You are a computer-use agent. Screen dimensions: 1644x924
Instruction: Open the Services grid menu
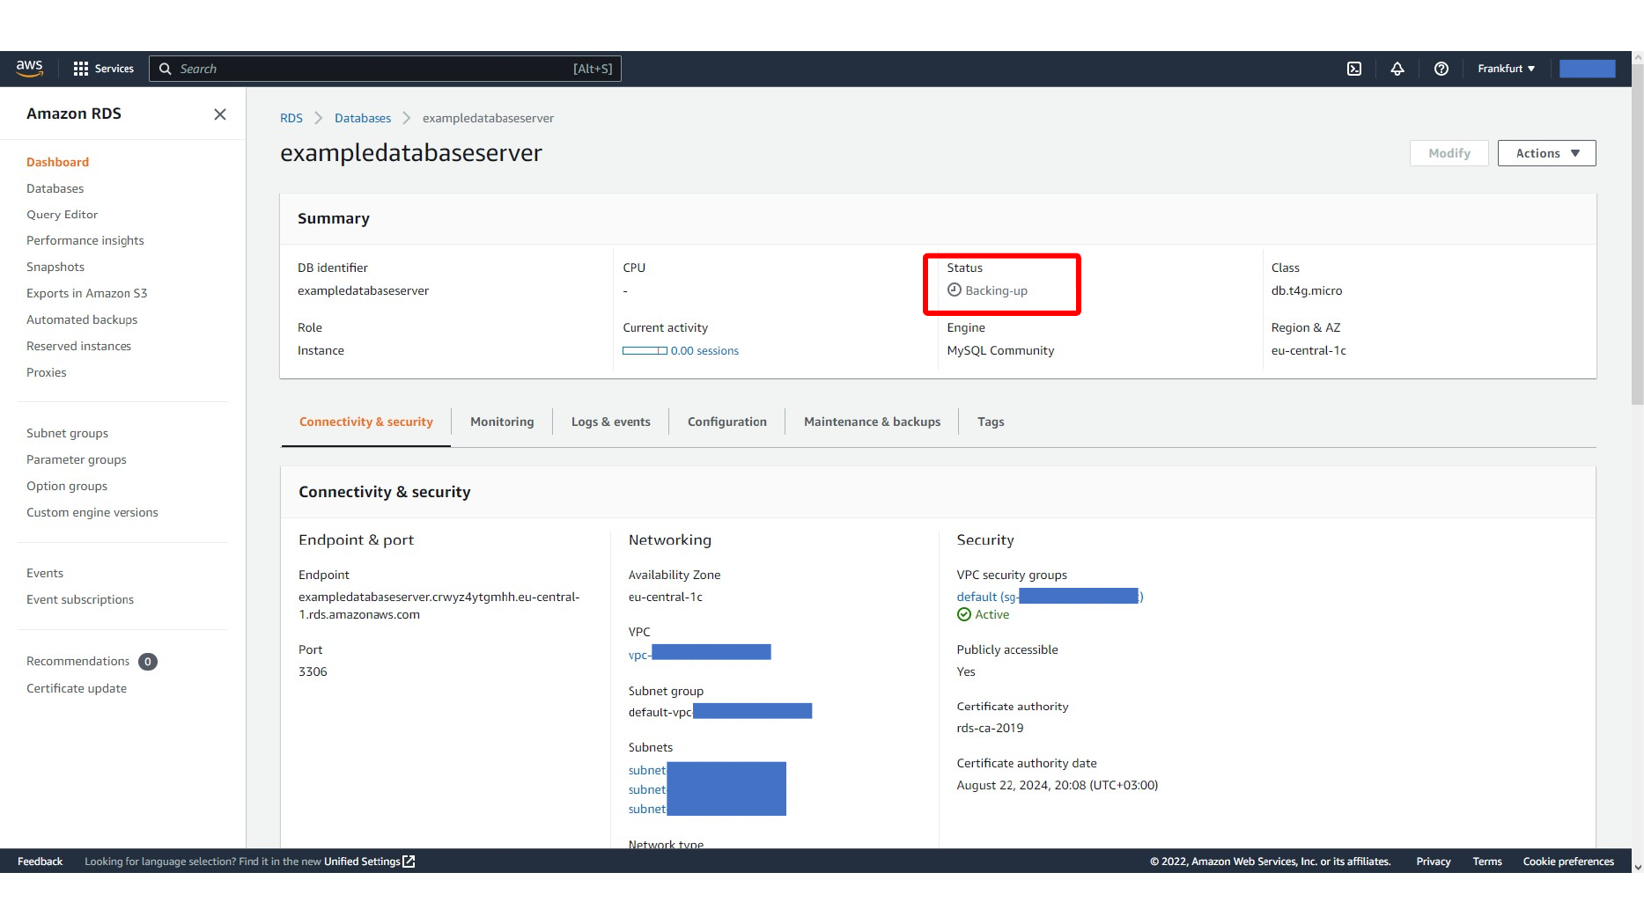click(104, 69)
